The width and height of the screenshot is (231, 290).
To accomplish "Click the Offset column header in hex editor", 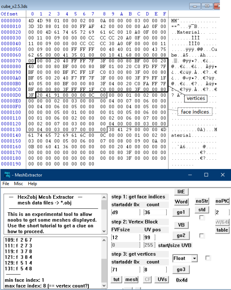I will [x=9, y=14].
